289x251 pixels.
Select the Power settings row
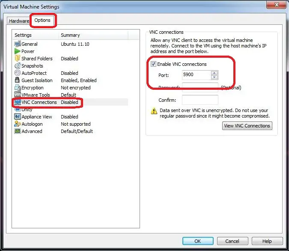tap(71, 51)
